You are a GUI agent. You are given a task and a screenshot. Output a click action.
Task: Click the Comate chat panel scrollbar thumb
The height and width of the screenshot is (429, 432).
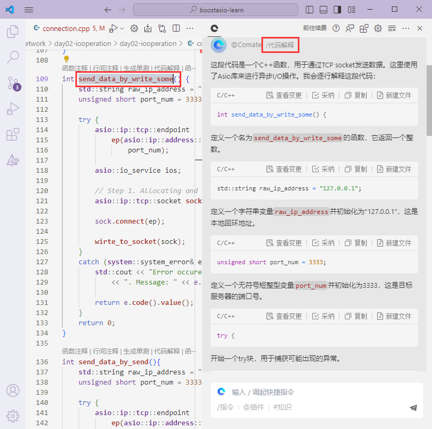pos(429,101)
